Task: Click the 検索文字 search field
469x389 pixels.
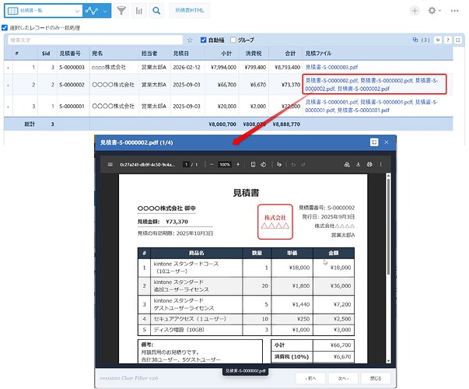Action: [95, 40]
